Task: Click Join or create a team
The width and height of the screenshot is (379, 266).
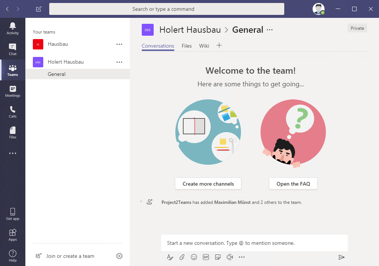Action: point(65,256)
